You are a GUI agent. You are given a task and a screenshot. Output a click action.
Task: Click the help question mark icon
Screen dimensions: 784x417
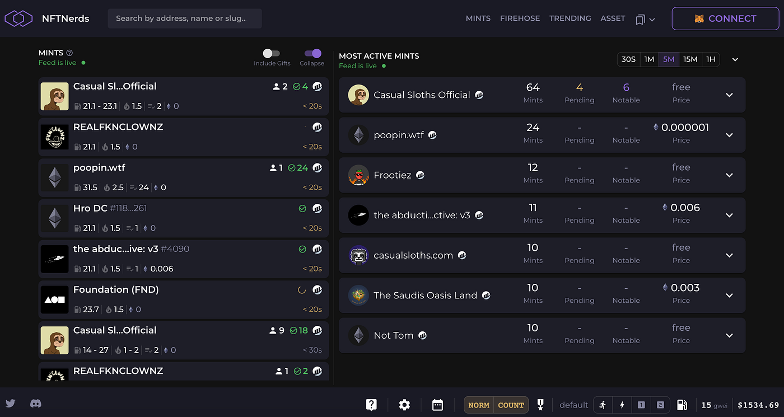coord(371,405)
